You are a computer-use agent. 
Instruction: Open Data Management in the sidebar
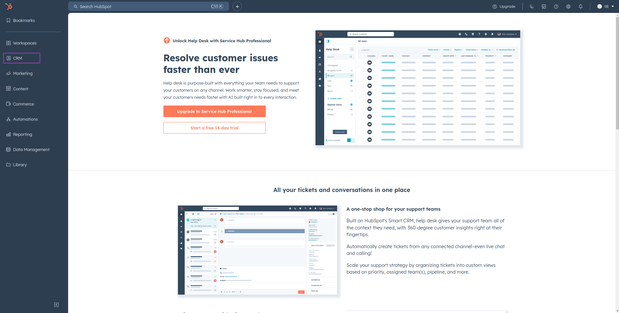31,149
